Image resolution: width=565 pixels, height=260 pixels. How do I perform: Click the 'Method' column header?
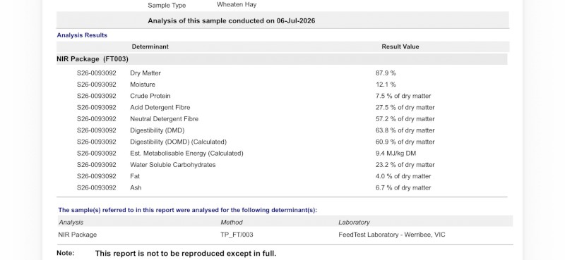(232, 223)
